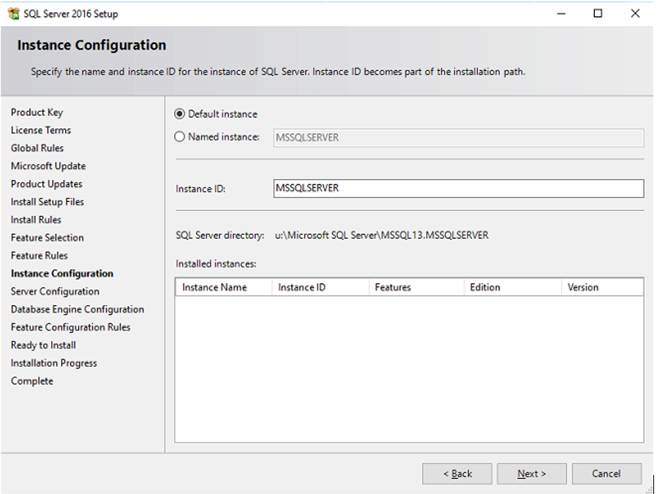
Task: Jump to the Product Key step
Action: pos(37,112)
